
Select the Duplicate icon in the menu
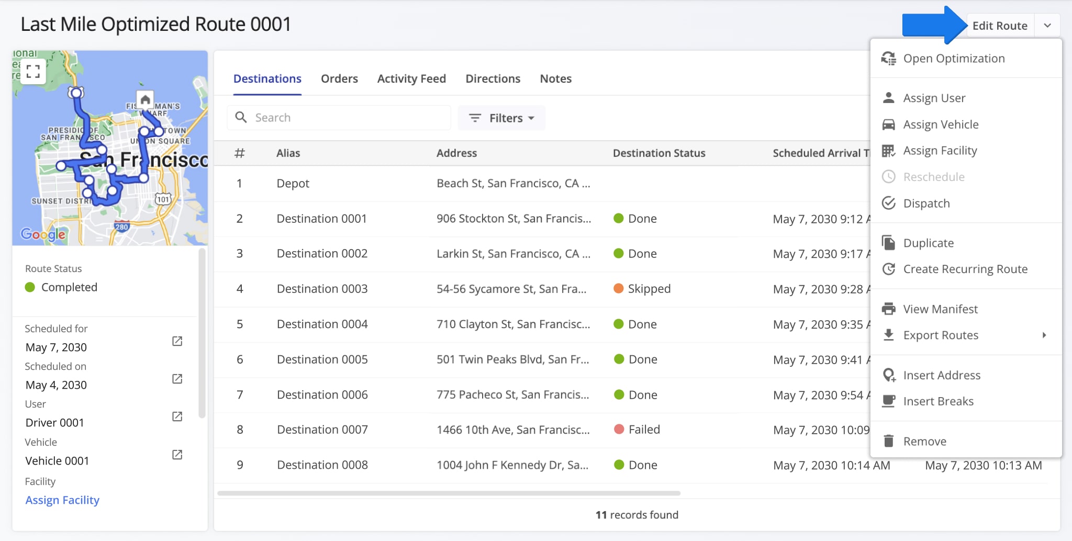(888, 243)
